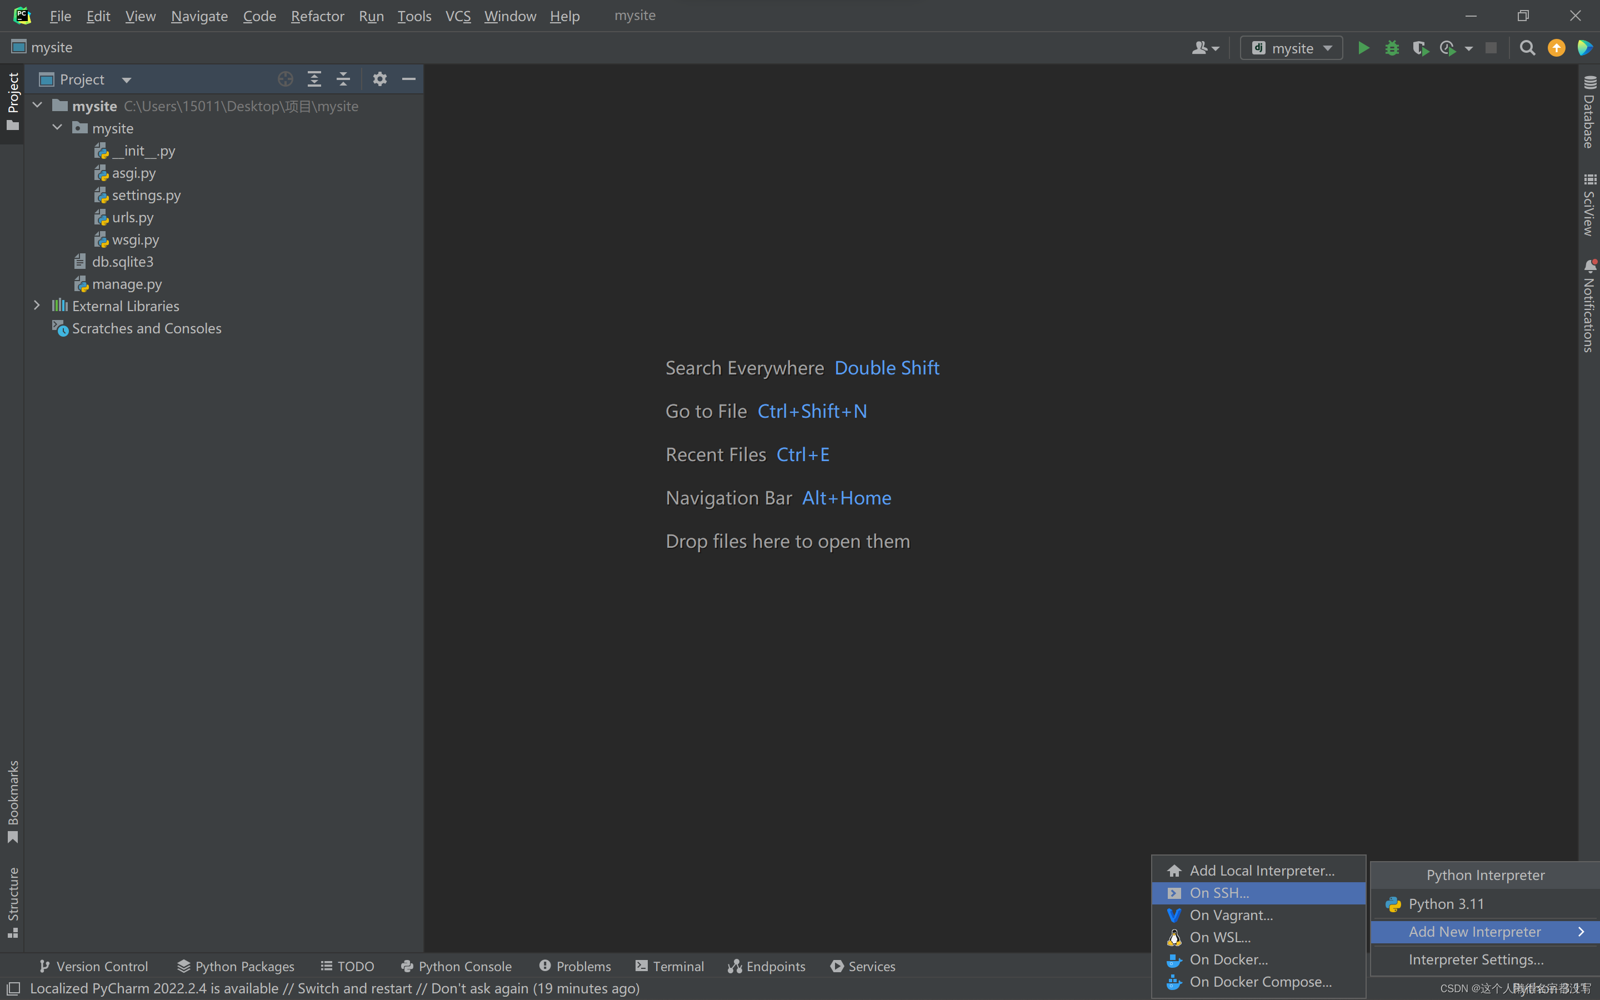The height and width of the screenshot is (1000, 1600).
Task: Collapse the root mysite project folder
Action: click(38, 105)
